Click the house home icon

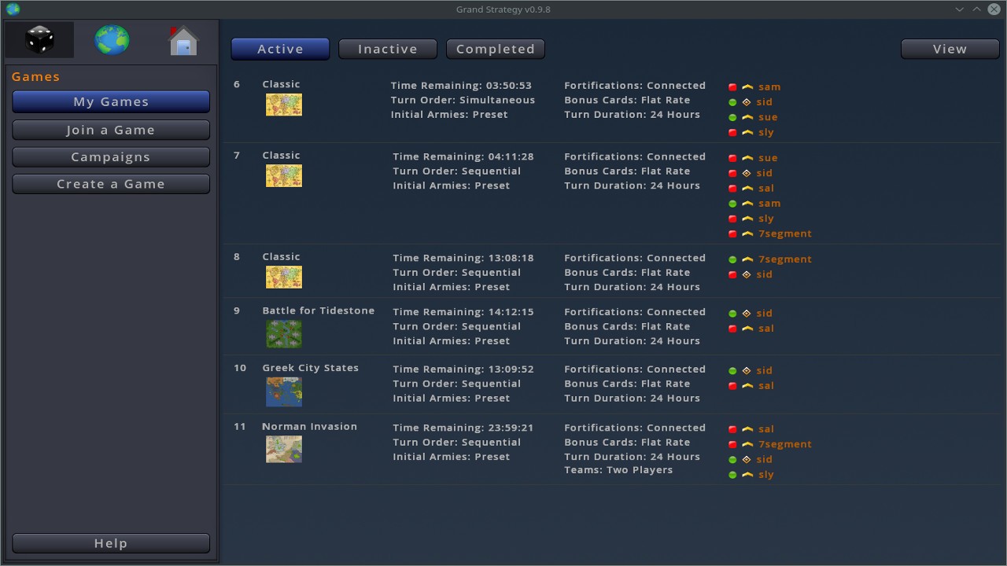click(183, 41)
